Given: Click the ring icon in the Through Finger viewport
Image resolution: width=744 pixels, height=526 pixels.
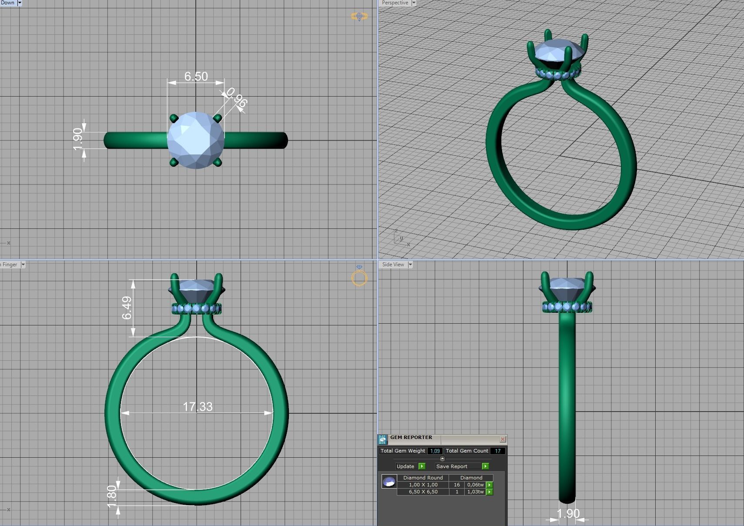Looking at the screenshot, I should pyautogui.click(x=359, y=276).
